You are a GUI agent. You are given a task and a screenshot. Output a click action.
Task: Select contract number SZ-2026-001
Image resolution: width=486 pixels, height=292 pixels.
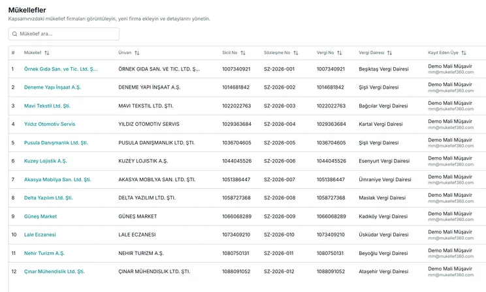point(280,69)
